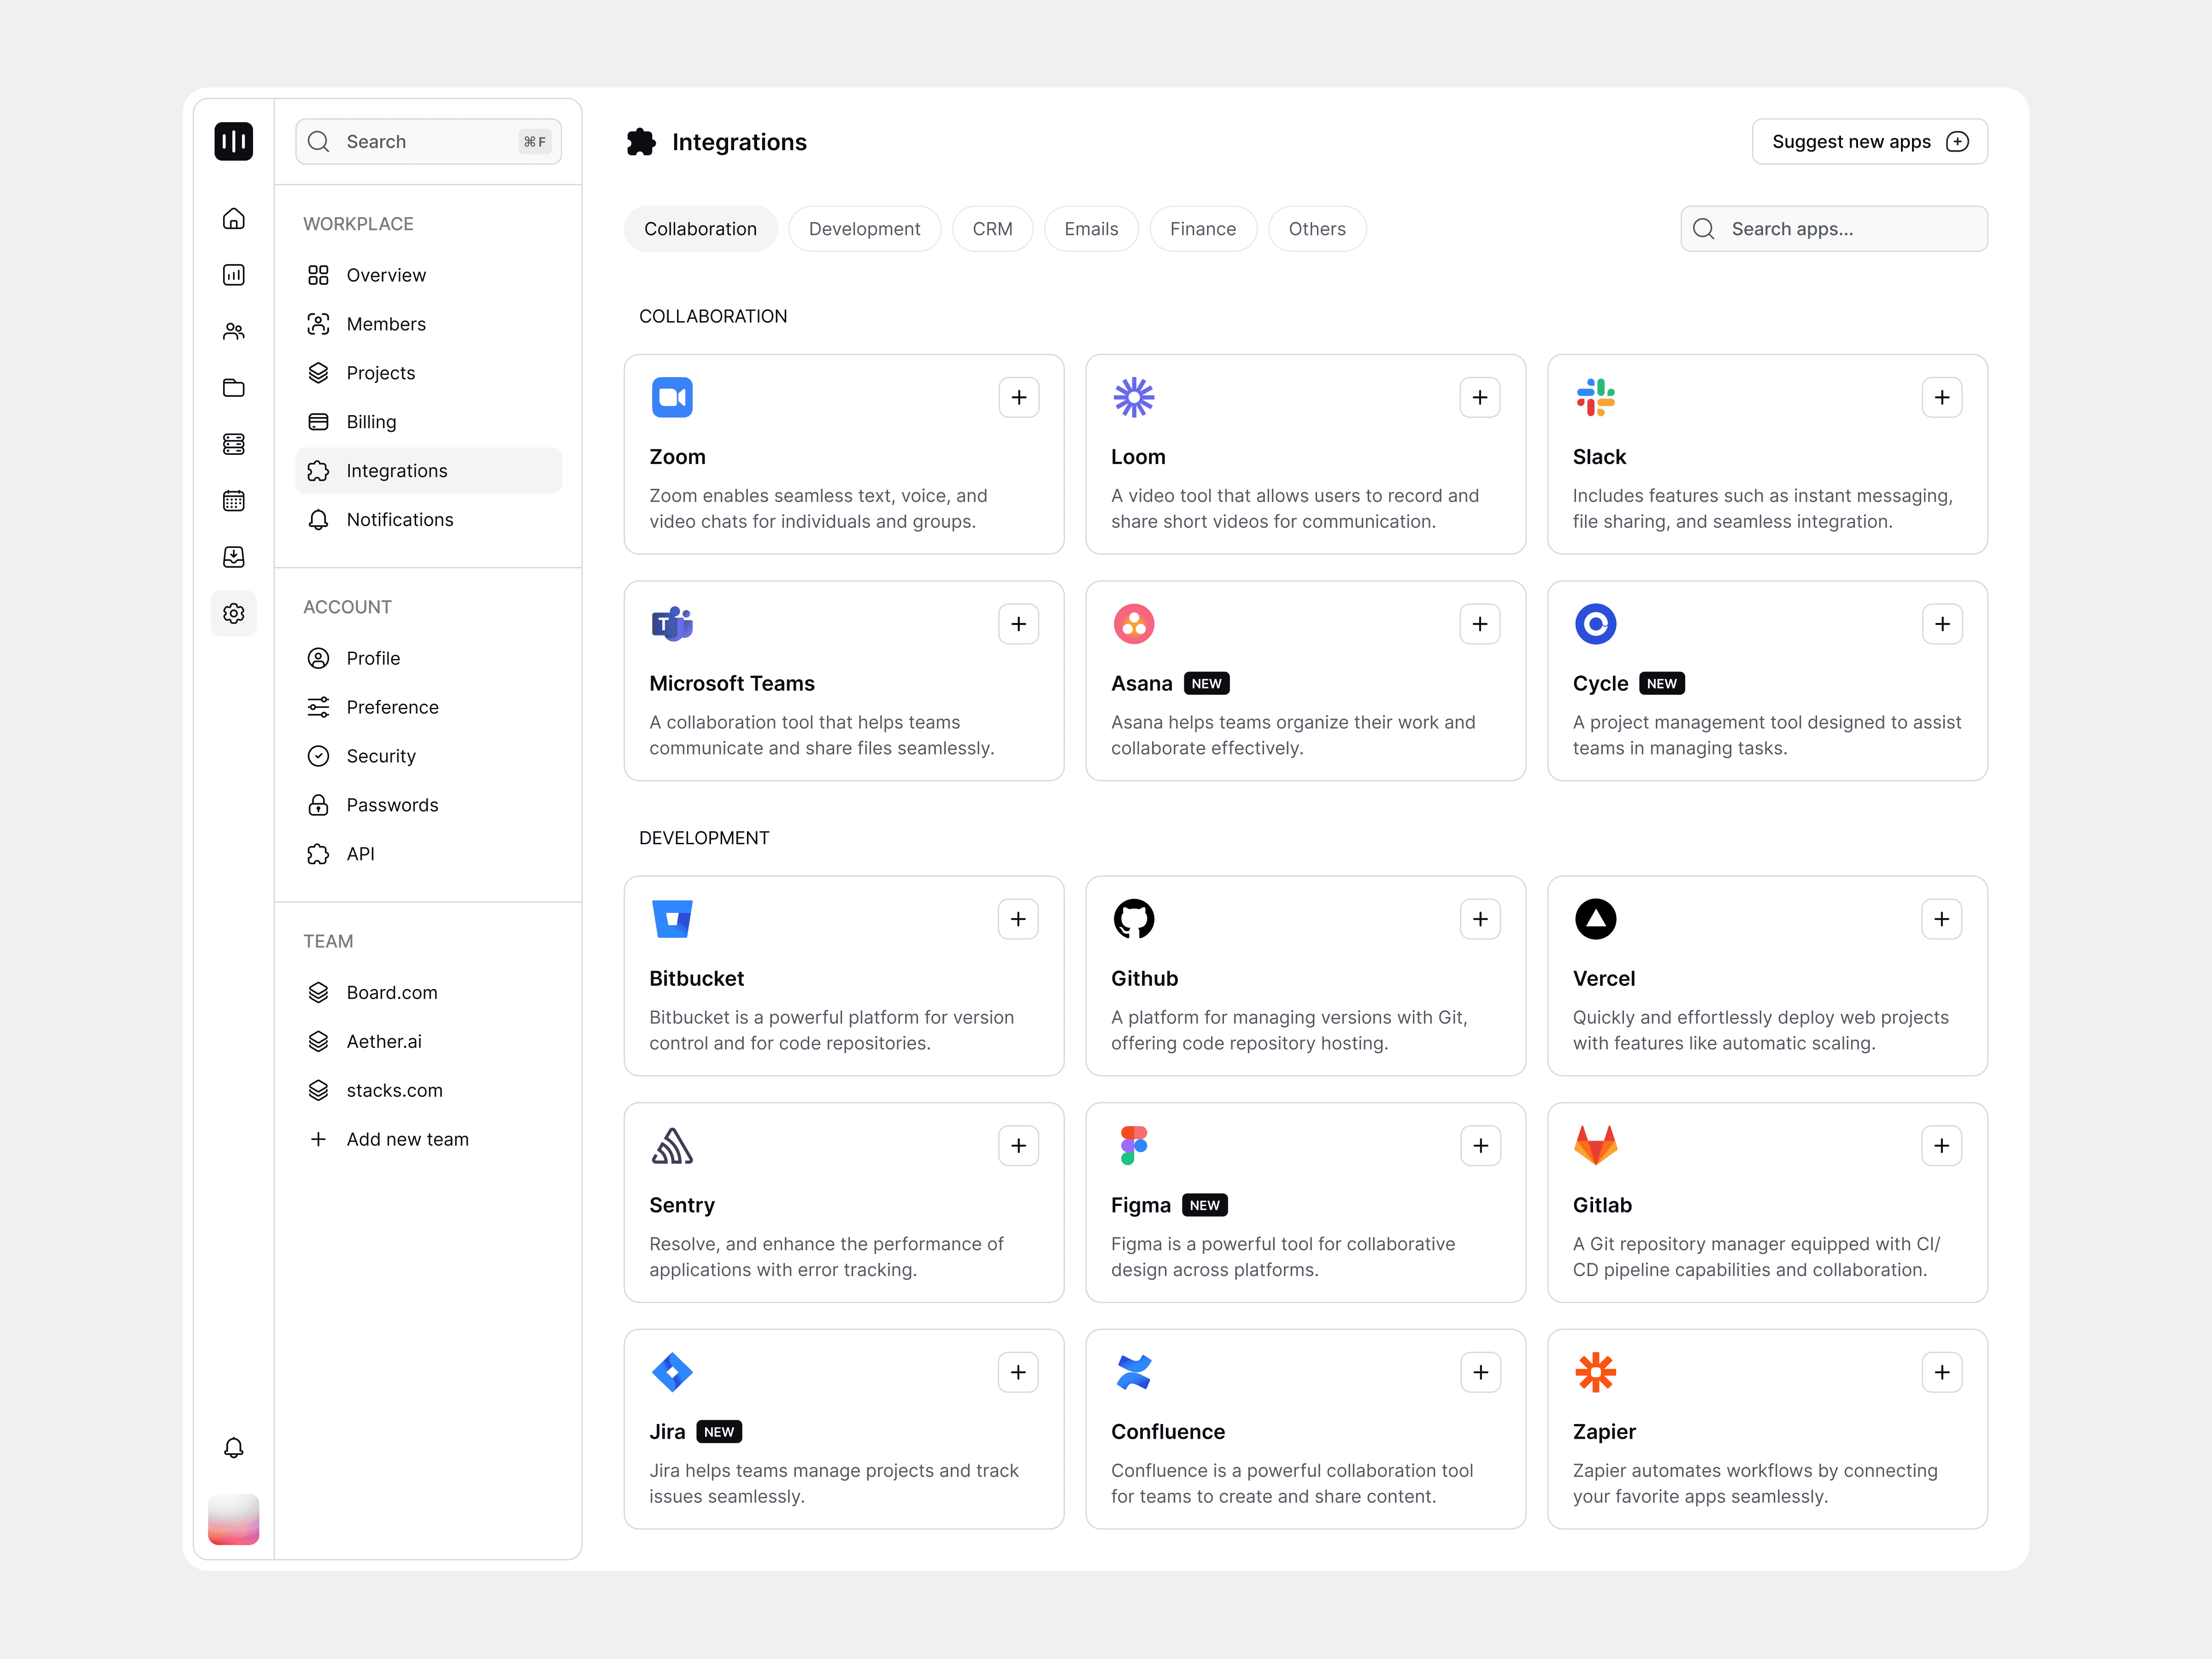Open the analytics chart icon in rail
The height and width of the screenshot is (1659, 2212).
233,275
